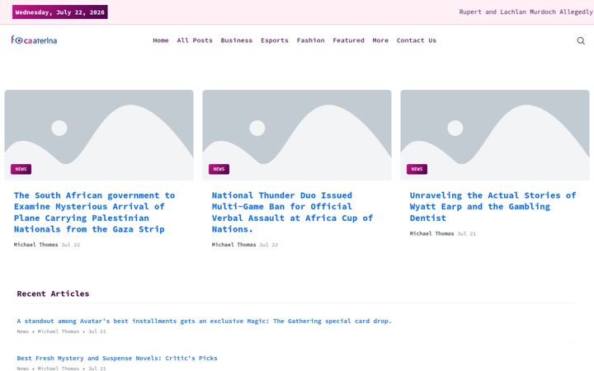Open Avatar Magic: The Gathering card drop article
594x371 pixels.
(x=204, y=321)
